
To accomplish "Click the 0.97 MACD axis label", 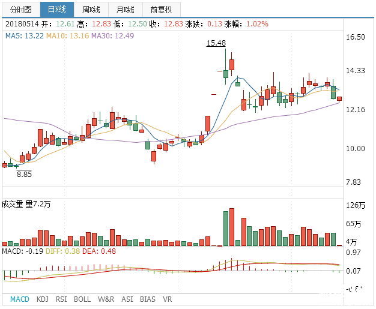I will coord(353,252).
